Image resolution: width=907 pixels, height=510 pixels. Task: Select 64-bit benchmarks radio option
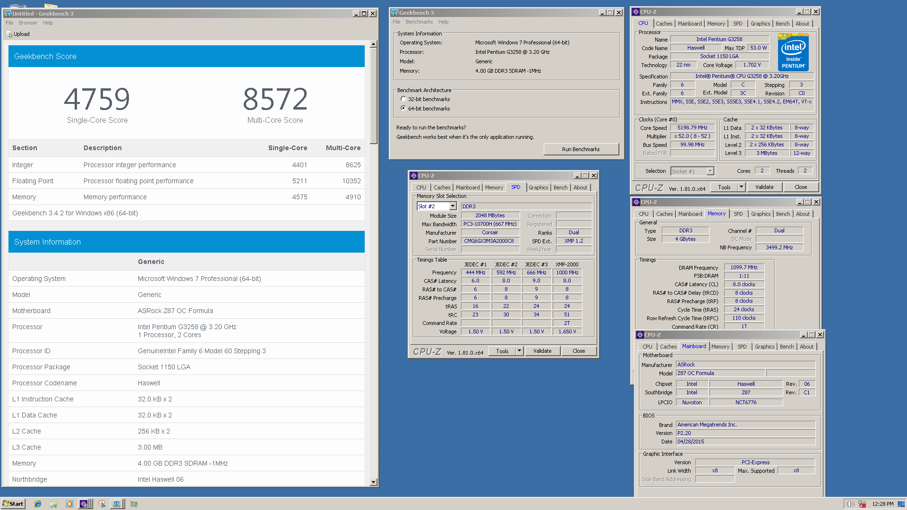point(403,109)
